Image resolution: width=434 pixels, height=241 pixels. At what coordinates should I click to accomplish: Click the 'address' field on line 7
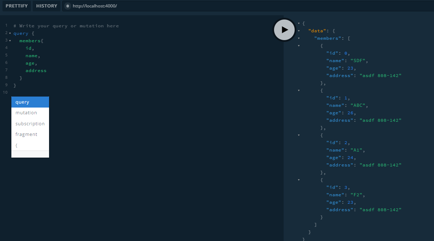(x=36, y=71)
